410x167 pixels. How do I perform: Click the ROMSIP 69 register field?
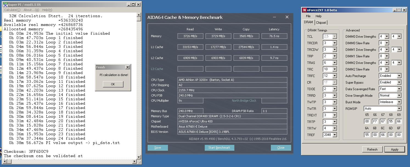click(x=399, y=121)
